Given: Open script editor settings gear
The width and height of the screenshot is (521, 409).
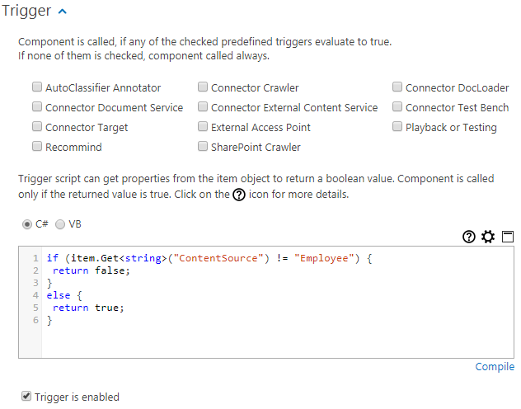Looking at the screenshot, I should [x=488, y=237].
